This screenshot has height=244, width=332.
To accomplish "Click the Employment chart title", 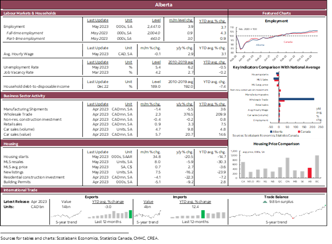I will [276, 21].
